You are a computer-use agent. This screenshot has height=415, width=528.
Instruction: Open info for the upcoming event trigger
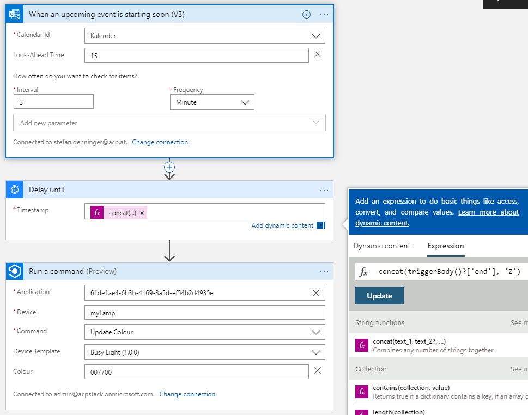coord(306,14)
